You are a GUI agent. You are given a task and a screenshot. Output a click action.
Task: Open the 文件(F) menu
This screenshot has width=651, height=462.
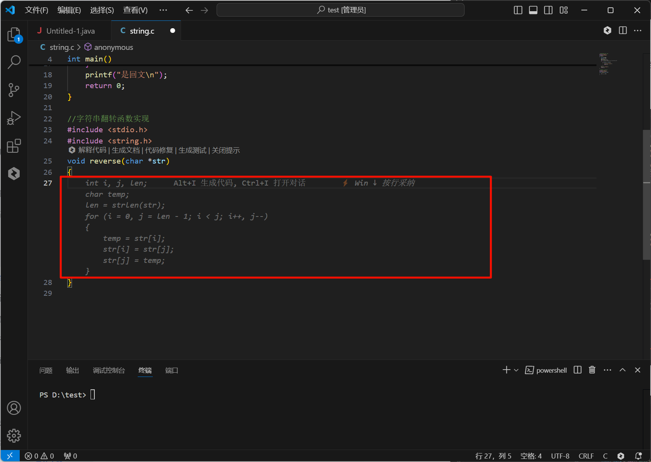36,10
